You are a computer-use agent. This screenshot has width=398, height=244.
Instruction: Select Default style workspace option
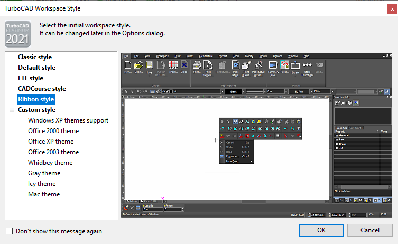(36, 68)
